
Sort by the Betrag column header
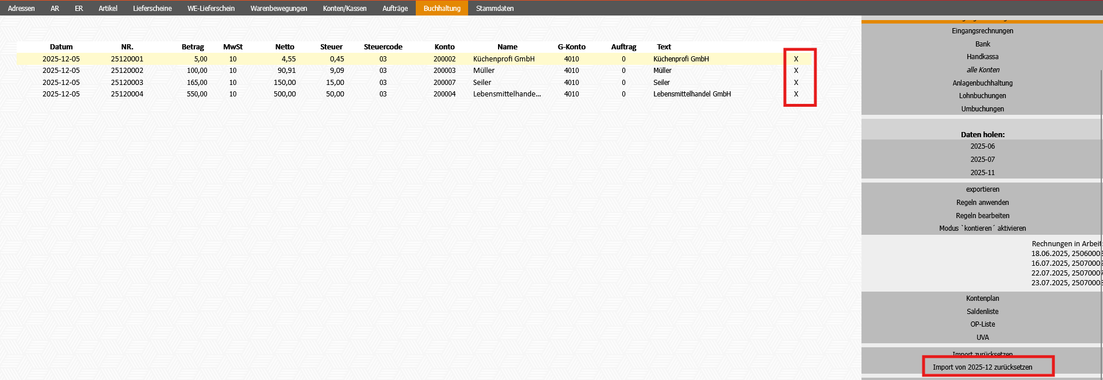[193, 47]
